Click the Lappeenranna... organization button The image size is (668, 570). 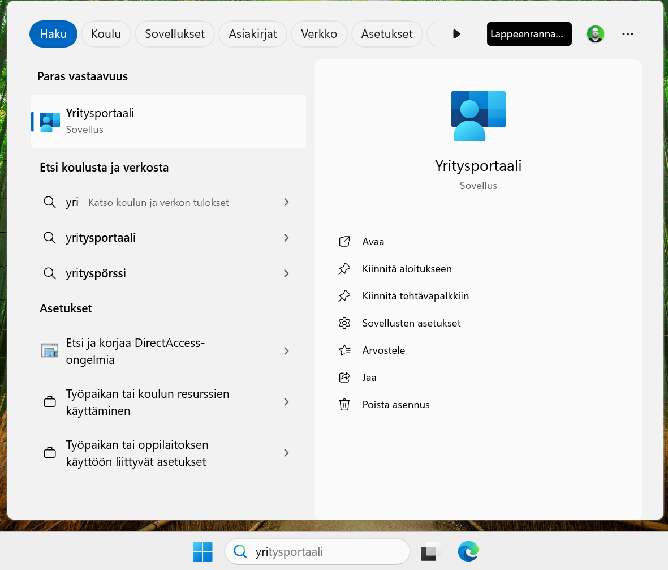click(529, 34)
